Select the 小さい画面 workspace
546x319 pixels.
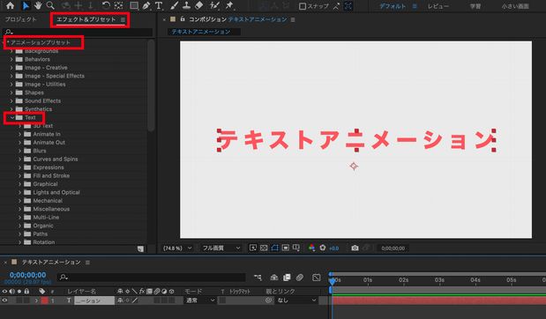515,6
